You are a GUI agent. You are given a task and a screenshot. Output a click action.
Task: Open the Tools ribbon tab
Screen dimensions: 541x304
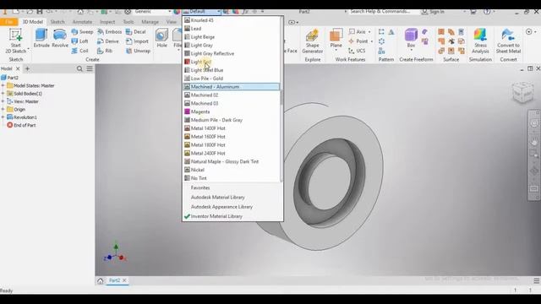(x=128, y=22)
